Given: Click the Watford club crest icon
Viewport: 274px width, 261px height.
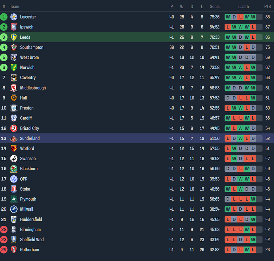Looking at the screenshot, I should [x=14, y=149].
